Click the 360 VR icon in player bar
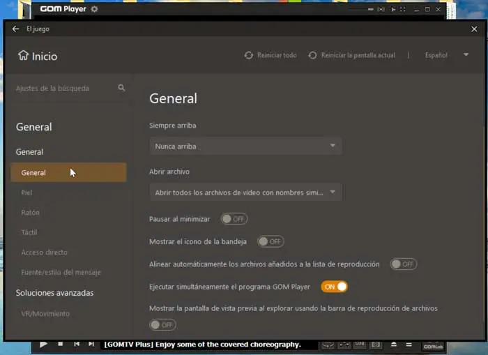The height and width of the screenshot is (355, 488). [328, 345]
